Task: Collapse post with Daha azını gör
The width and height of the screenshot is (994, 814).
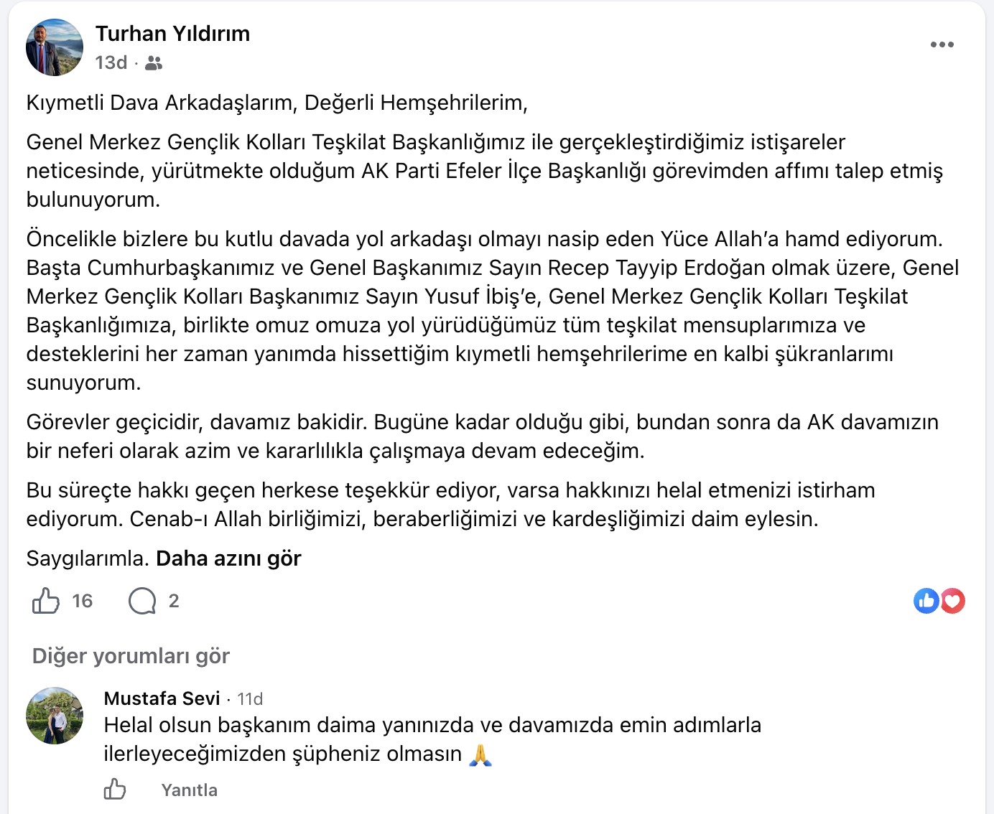Action: (x=228, y=558)
